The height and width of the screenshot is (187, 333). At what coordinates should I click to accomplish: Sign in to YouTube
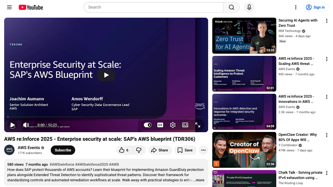click(316, 7)
